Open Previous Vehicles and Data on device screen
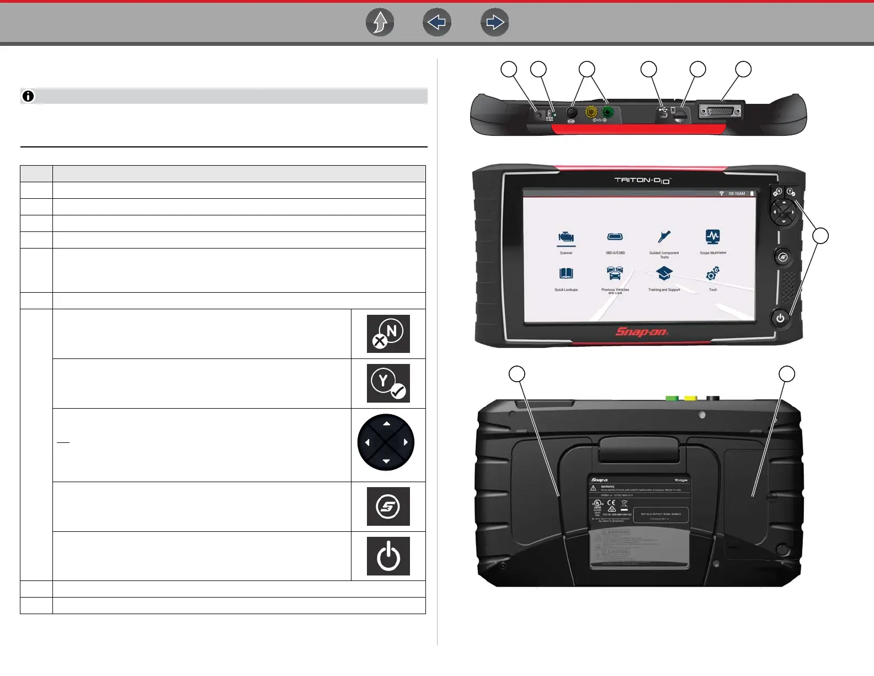This screenshot has width=874, height=676. coord(615,281)
